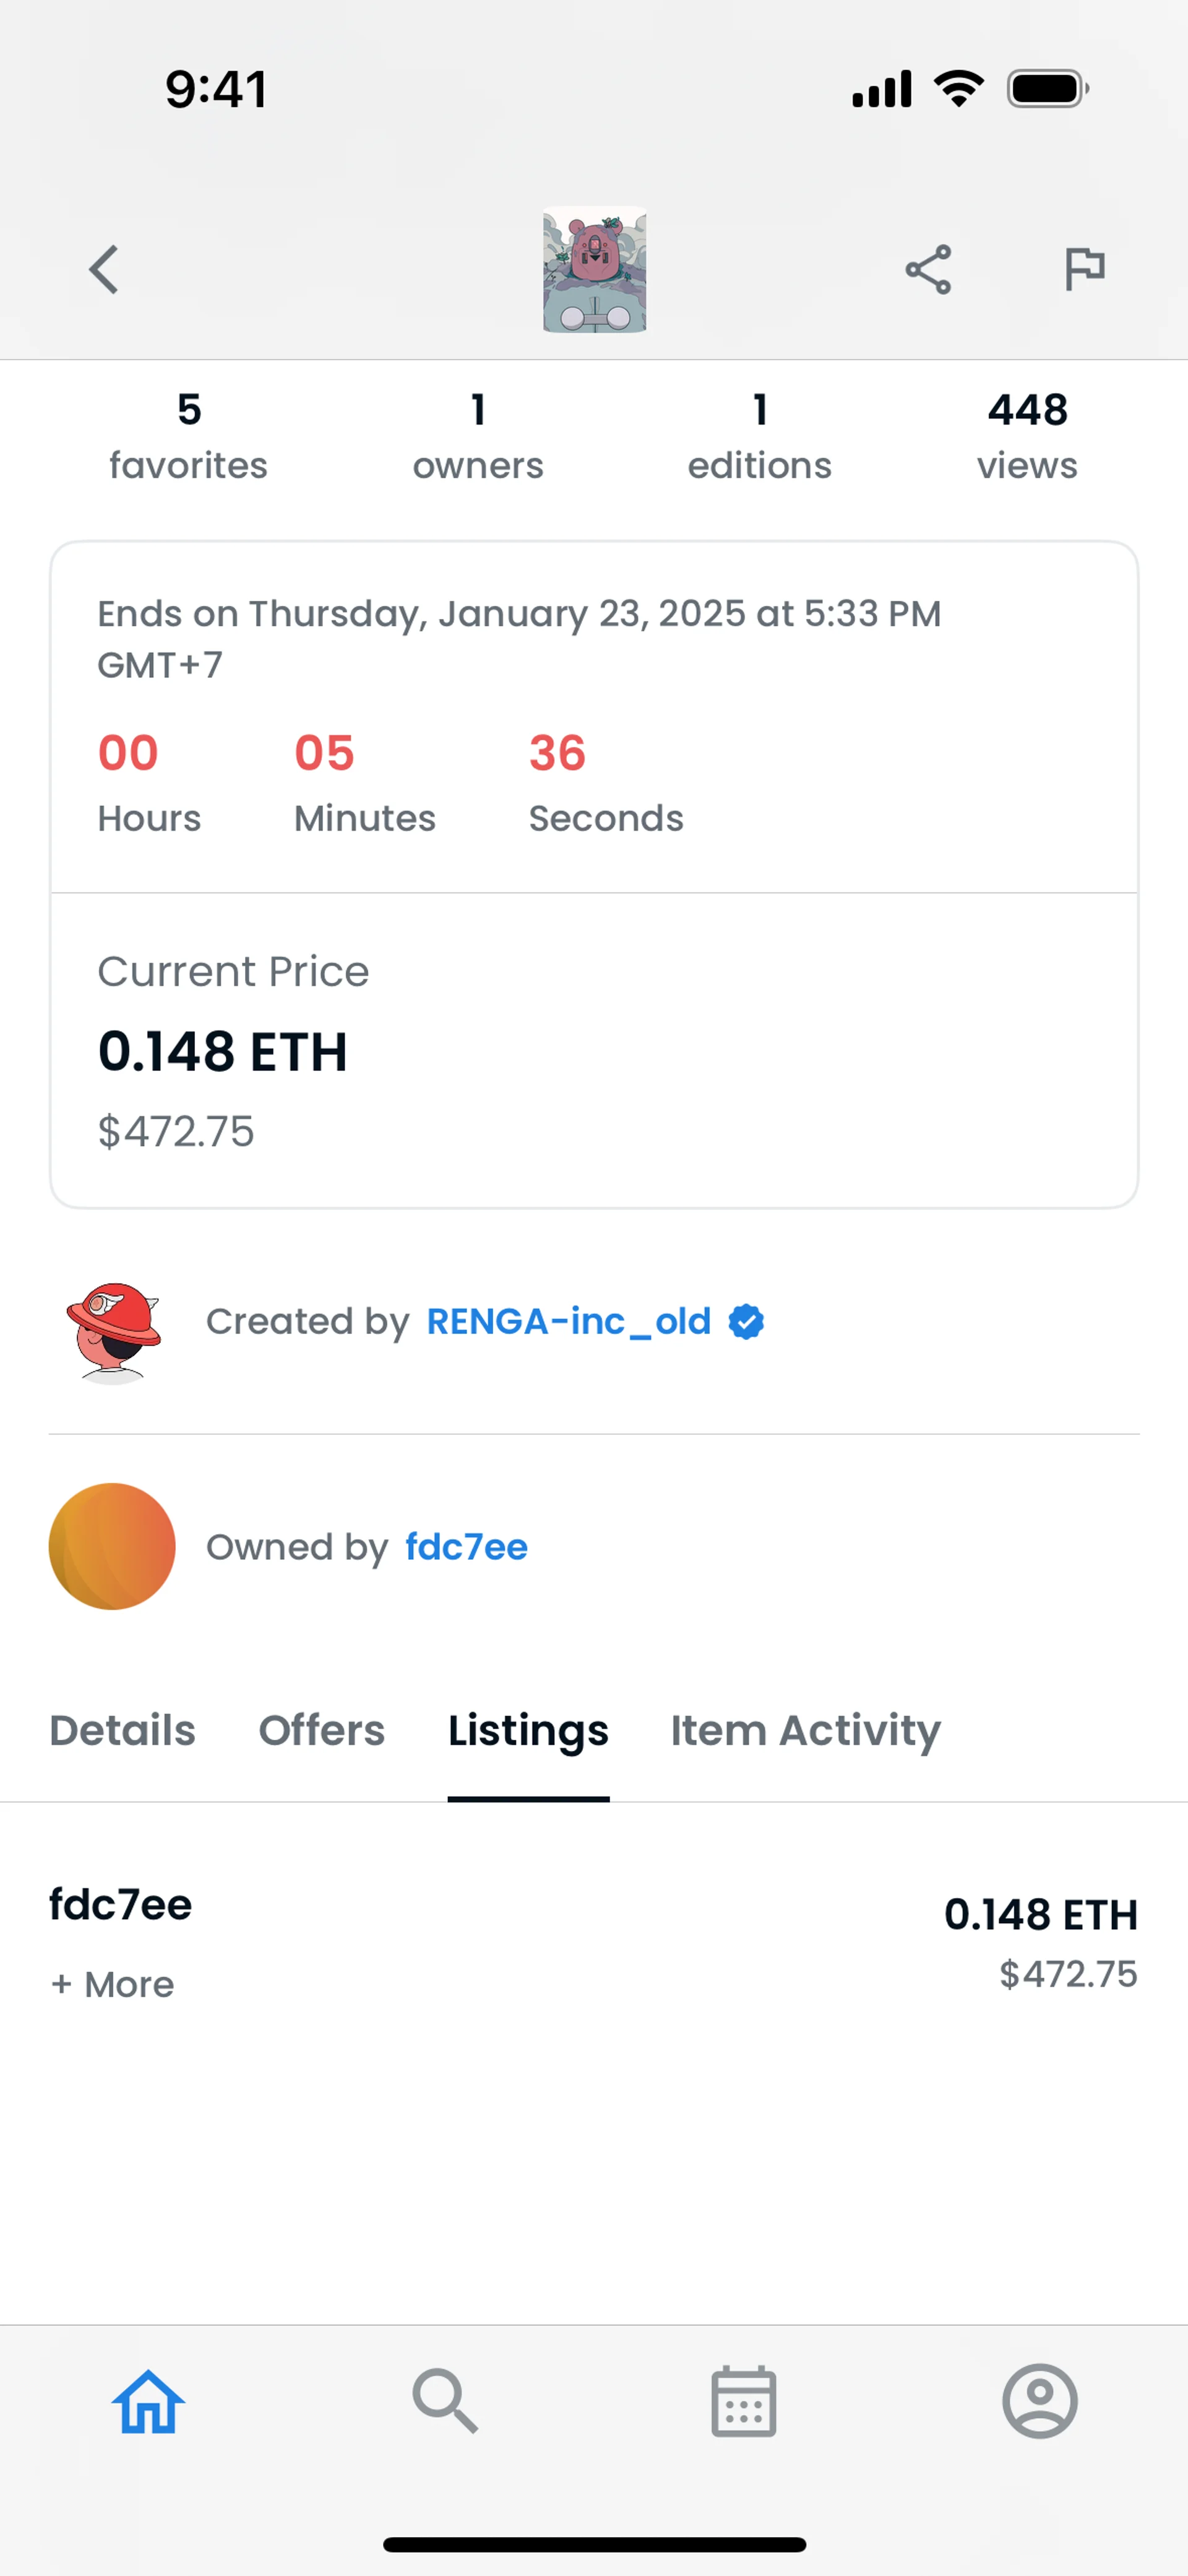Image resolution: width=1188 pixels, height=2576 pixels.
Task: Switch to the Offers tab
Action: (x=321, y=1730)
